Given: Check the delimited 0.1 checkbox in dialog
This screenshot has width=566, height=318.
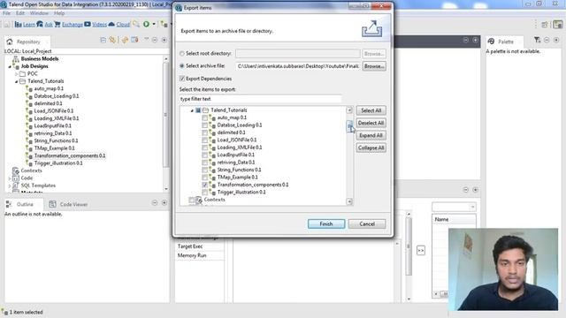Looking at the screenshot, I should pos(204,132).
